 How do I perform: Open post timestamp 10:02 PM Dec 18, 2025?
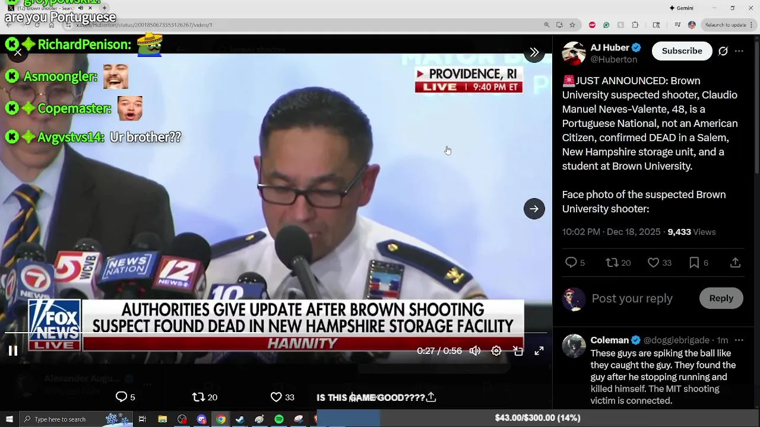point(611,232)
